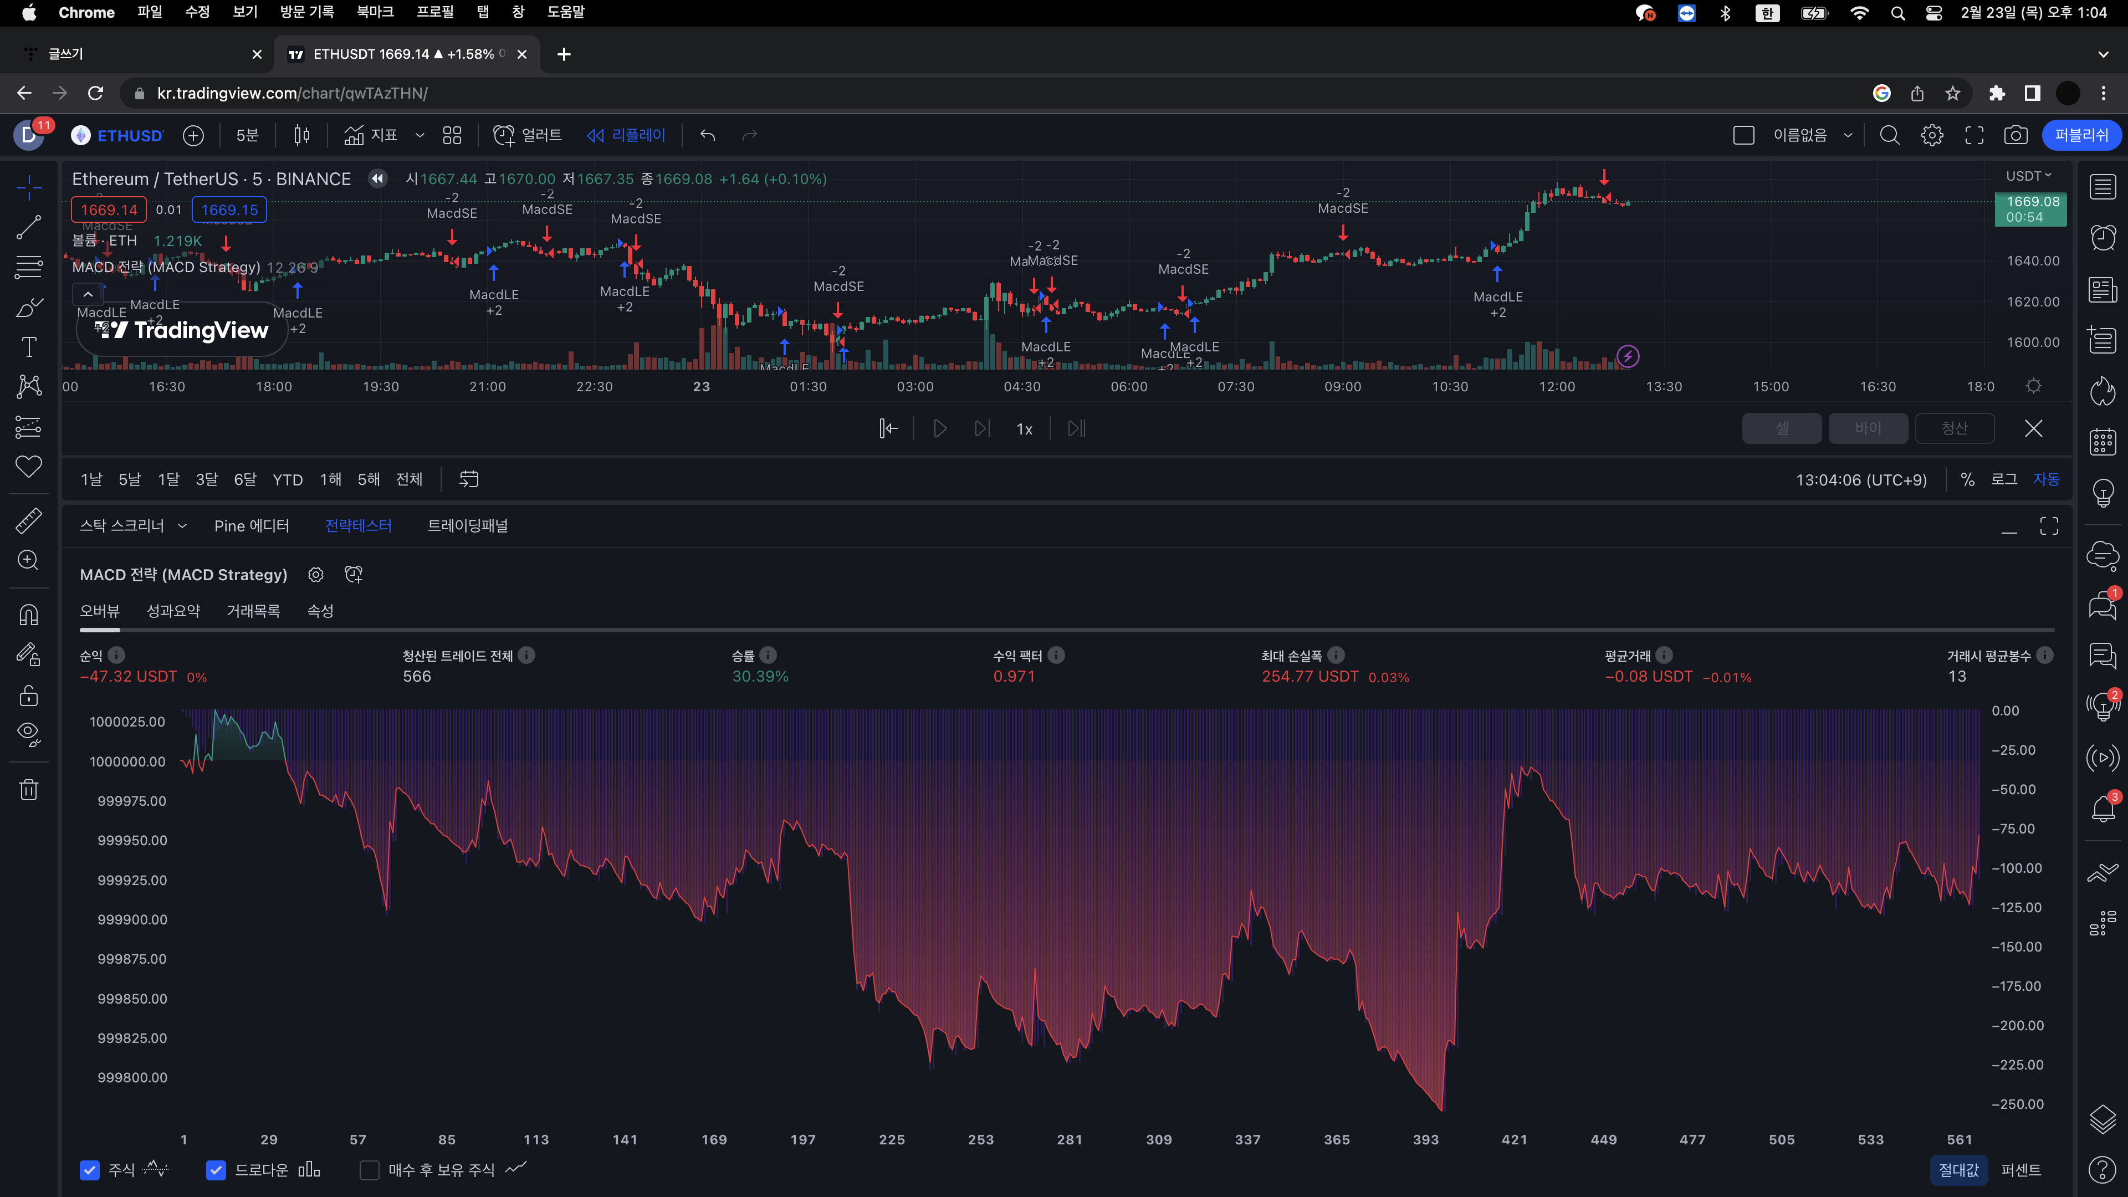Image resolution: width=2128 pixels, height=1197 pixels.
Task: Uncheck the 드로다운 drawdown checkbox
Action: tap(216, 1170)
